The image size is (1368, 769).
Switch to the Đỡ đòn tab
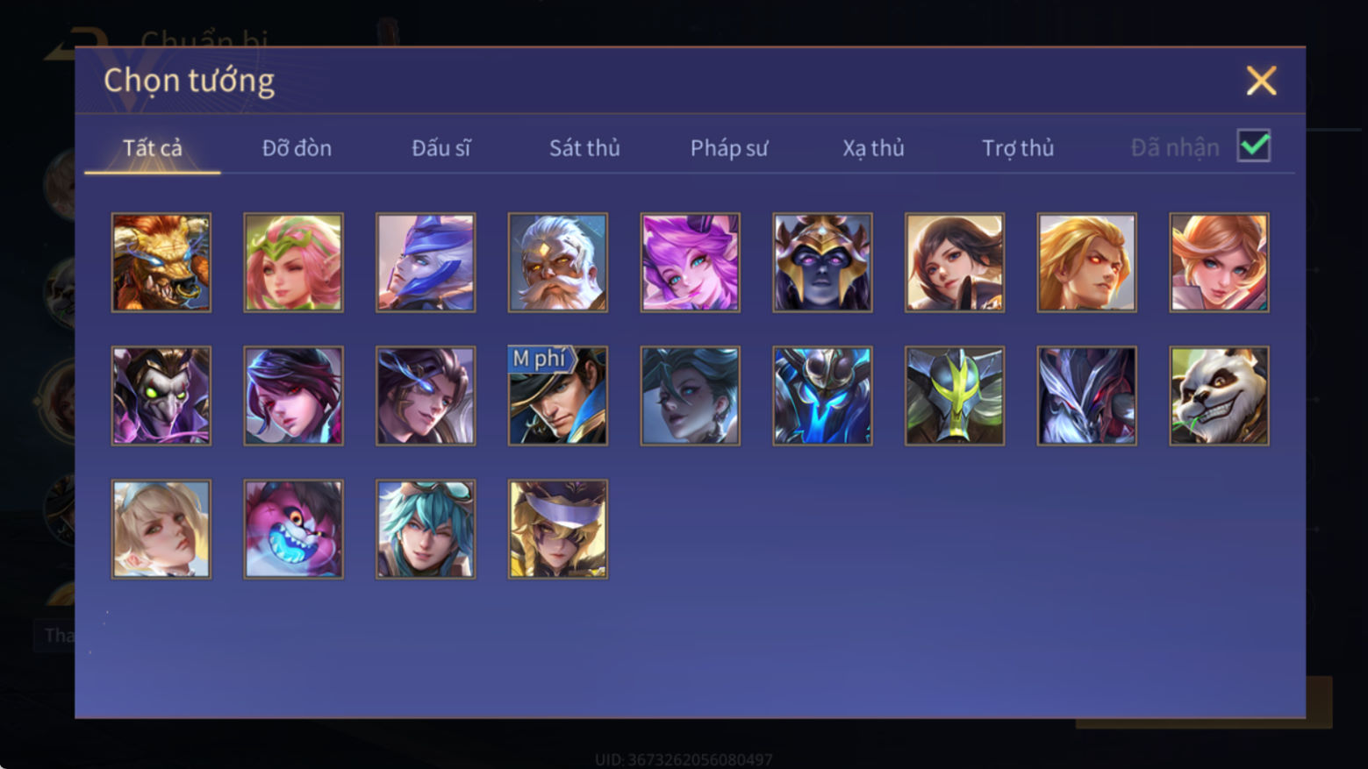coord(297,148)
